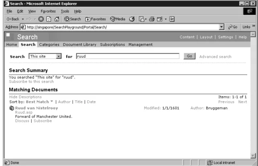Click the Forward arrow toolbar button
Image resolution: width=258 pixels, height=166 pixels.
click(29, 19)
